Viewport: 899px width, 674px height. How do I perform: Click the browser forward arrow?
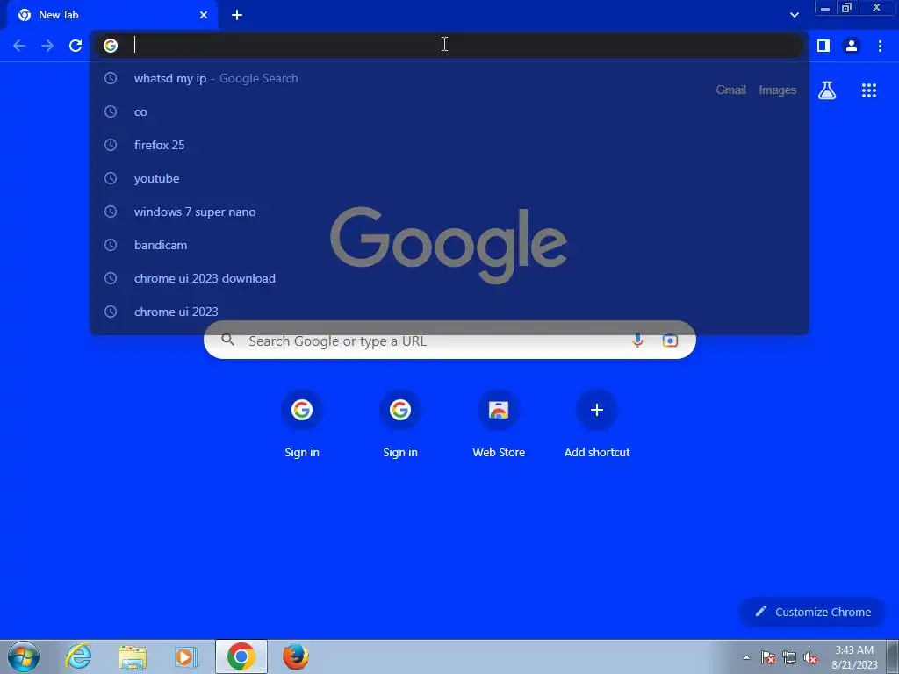pyautogui.click(x=47, y=46)
